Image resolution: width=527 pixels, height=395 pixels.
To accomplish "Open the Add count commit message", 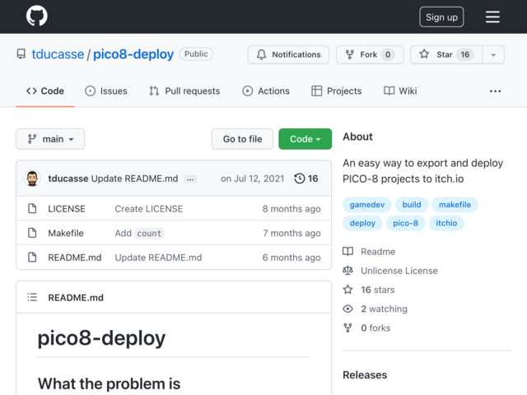I will 139,233.
